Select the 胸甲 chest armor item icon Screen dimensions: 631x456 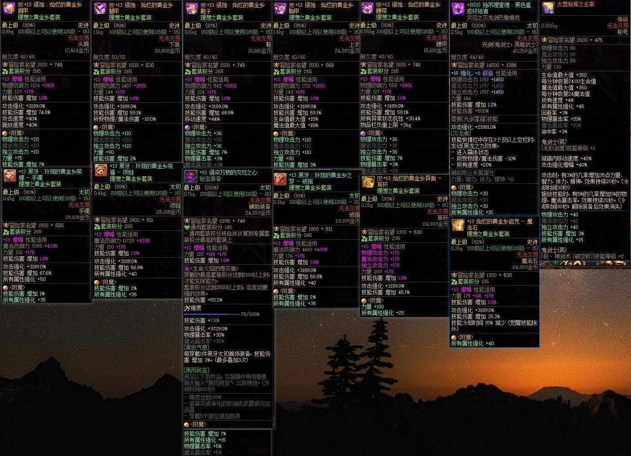point(280,9)
